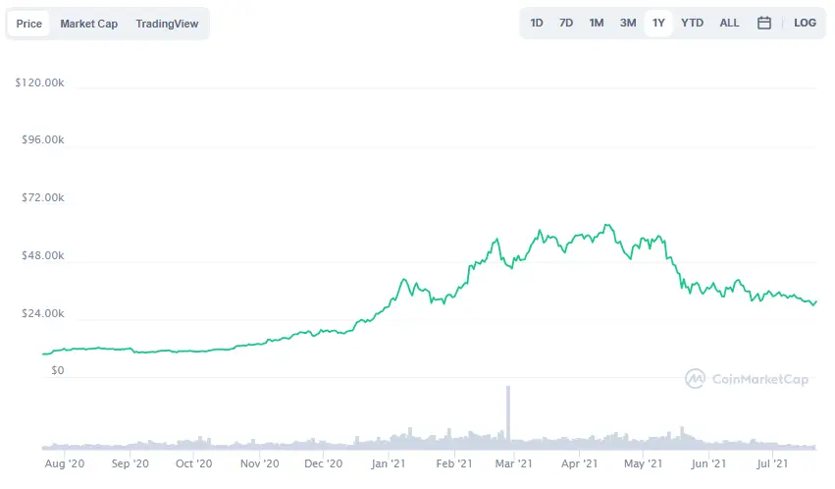The height and width of the screenshot is (489, 835).
Task: Click the Aug '20 x-axis label
Action: point(65,463)
